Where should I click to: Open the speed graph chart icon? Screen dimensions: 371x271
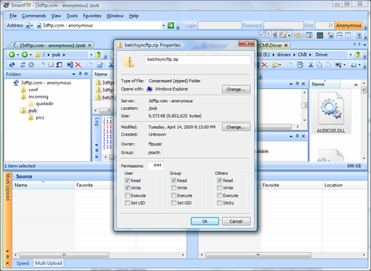click(320, 36)
